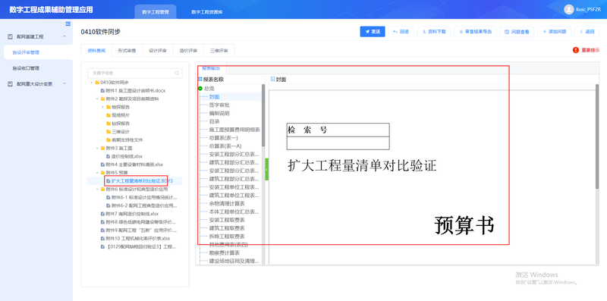Expand the 物探报告 folder arrow
This screenshot has height=301, width=607.
pyautogui.click(x=103, y=107)
